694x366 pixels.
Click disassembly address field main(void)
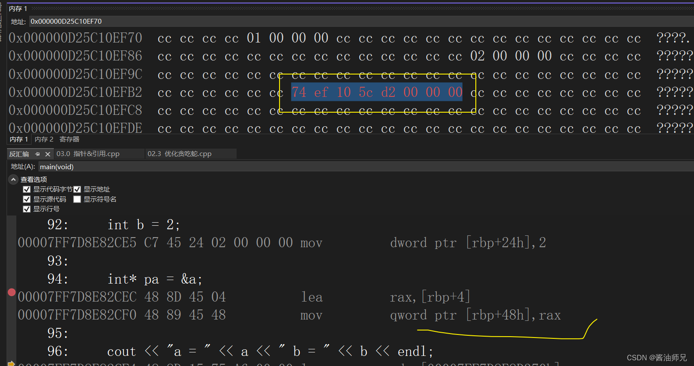pos(366,167)
